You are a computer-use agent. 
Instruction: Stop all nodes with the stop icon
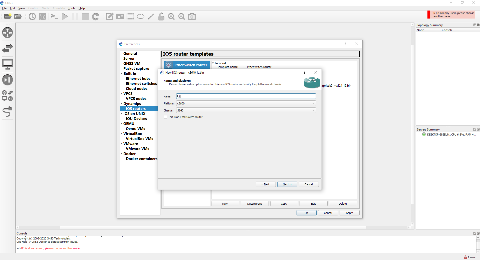tap(85, 17)
